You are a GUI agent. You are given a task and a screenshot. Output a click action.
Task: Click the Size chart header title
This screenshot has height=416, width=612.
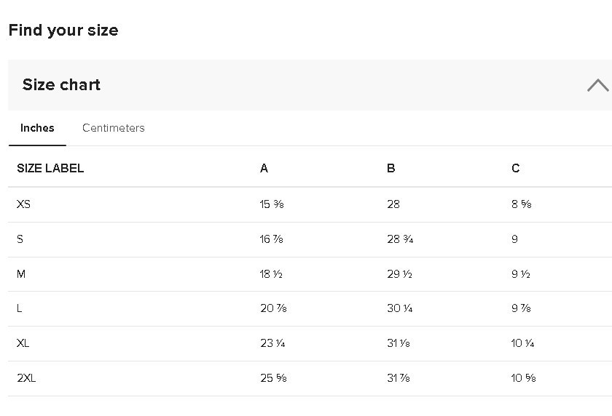point(61,84)
